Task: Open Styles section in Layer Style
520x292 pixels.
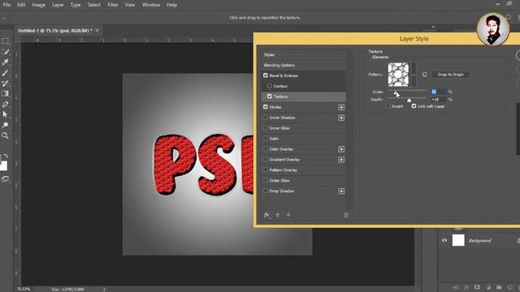Action: tap(303, 54)
